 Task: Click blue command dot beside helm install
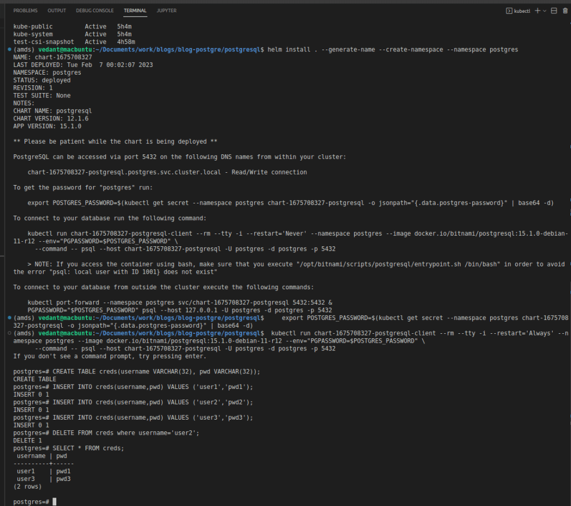(x=9, y=49)
